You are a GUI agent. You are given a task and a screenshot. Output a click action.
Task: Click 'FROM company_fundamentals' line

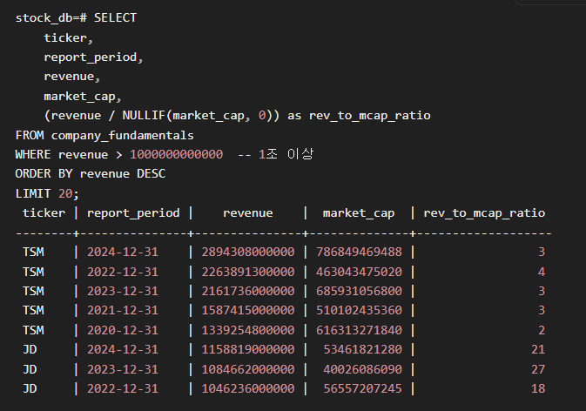coord(104,135)
